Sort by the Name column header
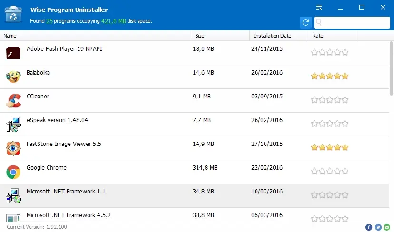Screen dimensions: 394x232 point(96,36)
